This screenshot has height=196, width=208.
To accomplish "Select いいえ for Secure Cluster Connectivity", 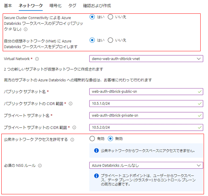I will coord(111,17).
